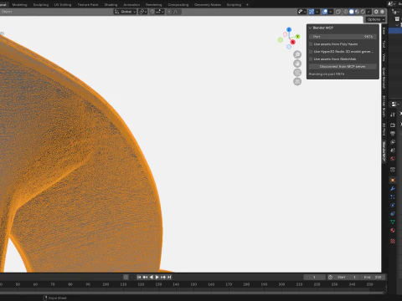
Task: Add a workspace with plus button
Action: [x=247, y=5]
